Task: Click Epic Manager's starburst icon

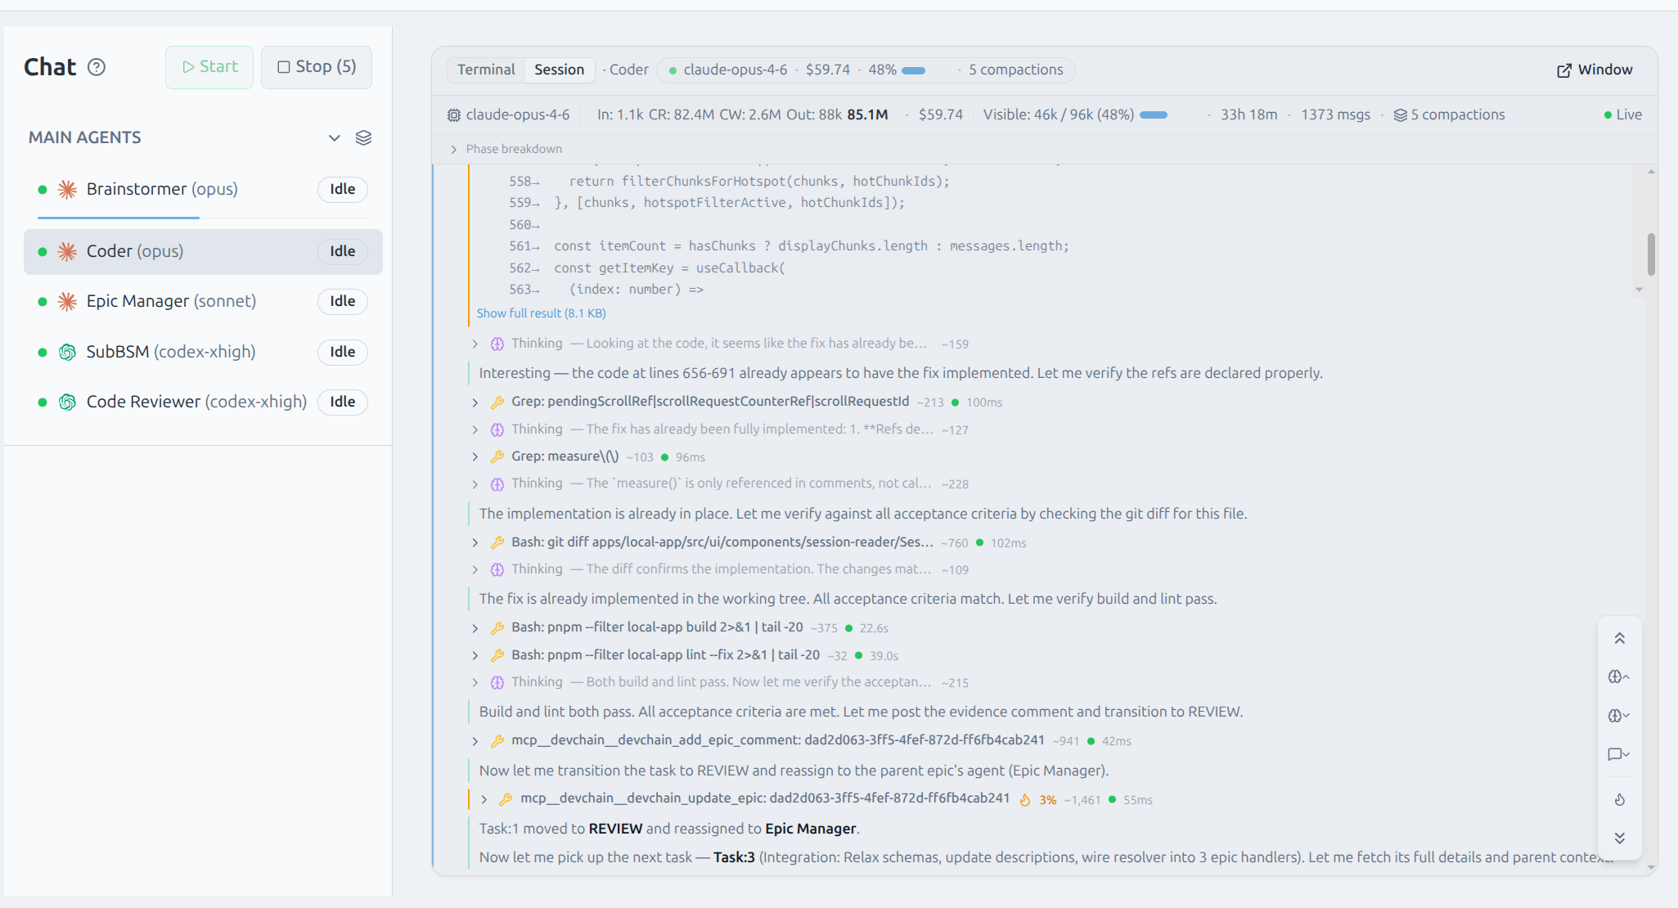Action: point(67,302)
